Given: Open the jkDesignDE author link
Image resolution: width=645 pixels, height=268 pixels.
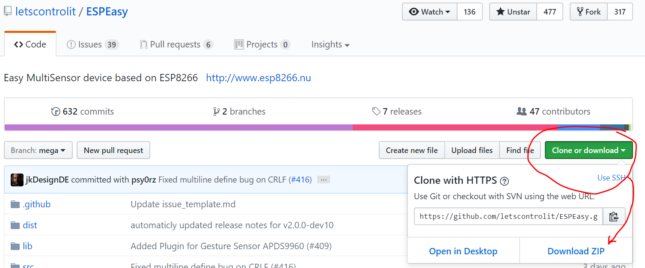Looking at the screenshot, I should (47, 180).
